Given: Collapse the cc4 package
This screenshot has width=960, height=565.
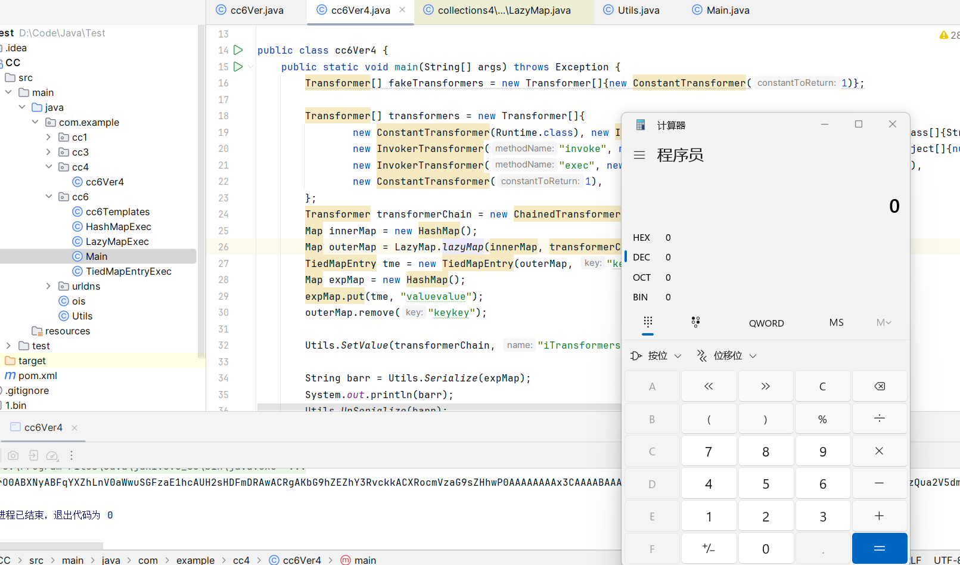Looking at the screenshot, I should pos(49,167).
